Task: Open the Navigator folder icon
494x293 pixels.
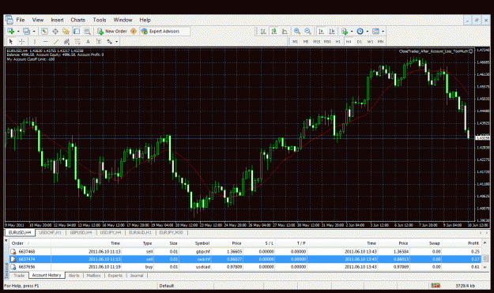Action: [66, 31]
